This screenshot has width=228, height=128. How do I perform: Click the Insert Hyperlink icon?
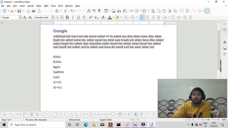click(153, 11)
